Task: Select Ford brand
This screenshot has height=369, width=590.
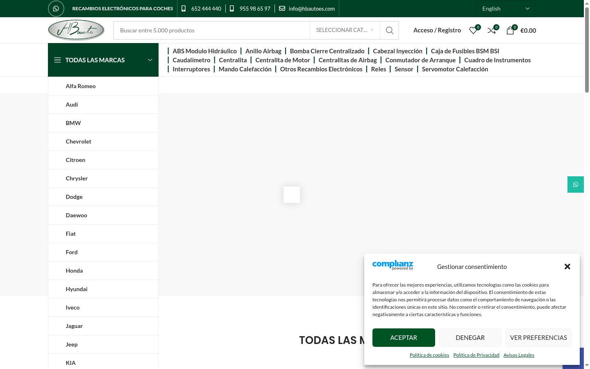Action: tap(103, 252)
